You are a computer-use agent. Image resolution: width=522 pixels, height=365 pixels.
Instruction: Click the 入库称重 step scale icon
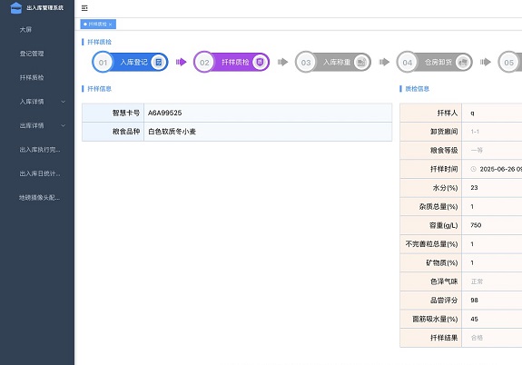coord(361,62)
